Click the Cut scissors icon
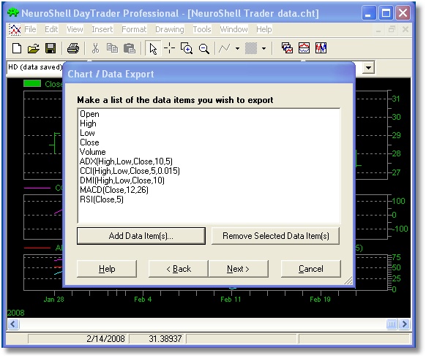The image size is (426, 358). 95,48
